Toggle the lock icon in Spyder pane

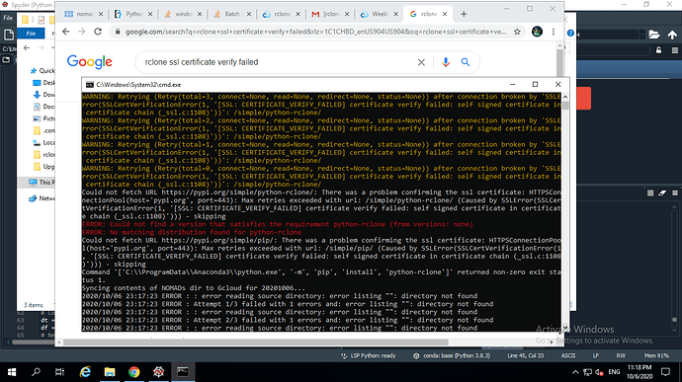[659, 50]
